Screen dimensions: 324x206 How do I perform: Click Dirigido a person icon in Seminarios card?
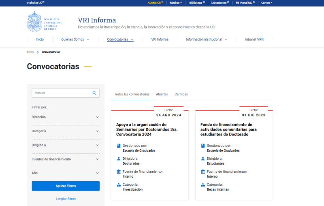click(119, 159)
